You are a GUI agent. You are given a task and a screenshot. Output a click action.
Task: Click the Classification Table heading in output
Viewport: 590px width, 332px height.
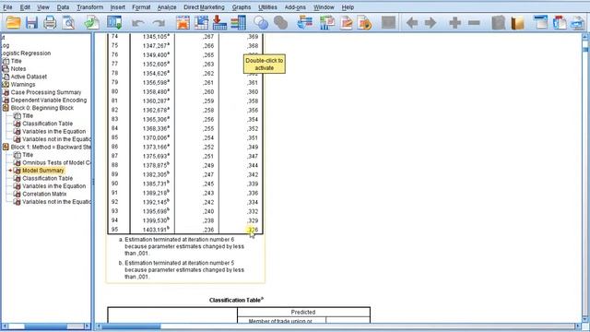pyautogui.click(x=236, y=300)
